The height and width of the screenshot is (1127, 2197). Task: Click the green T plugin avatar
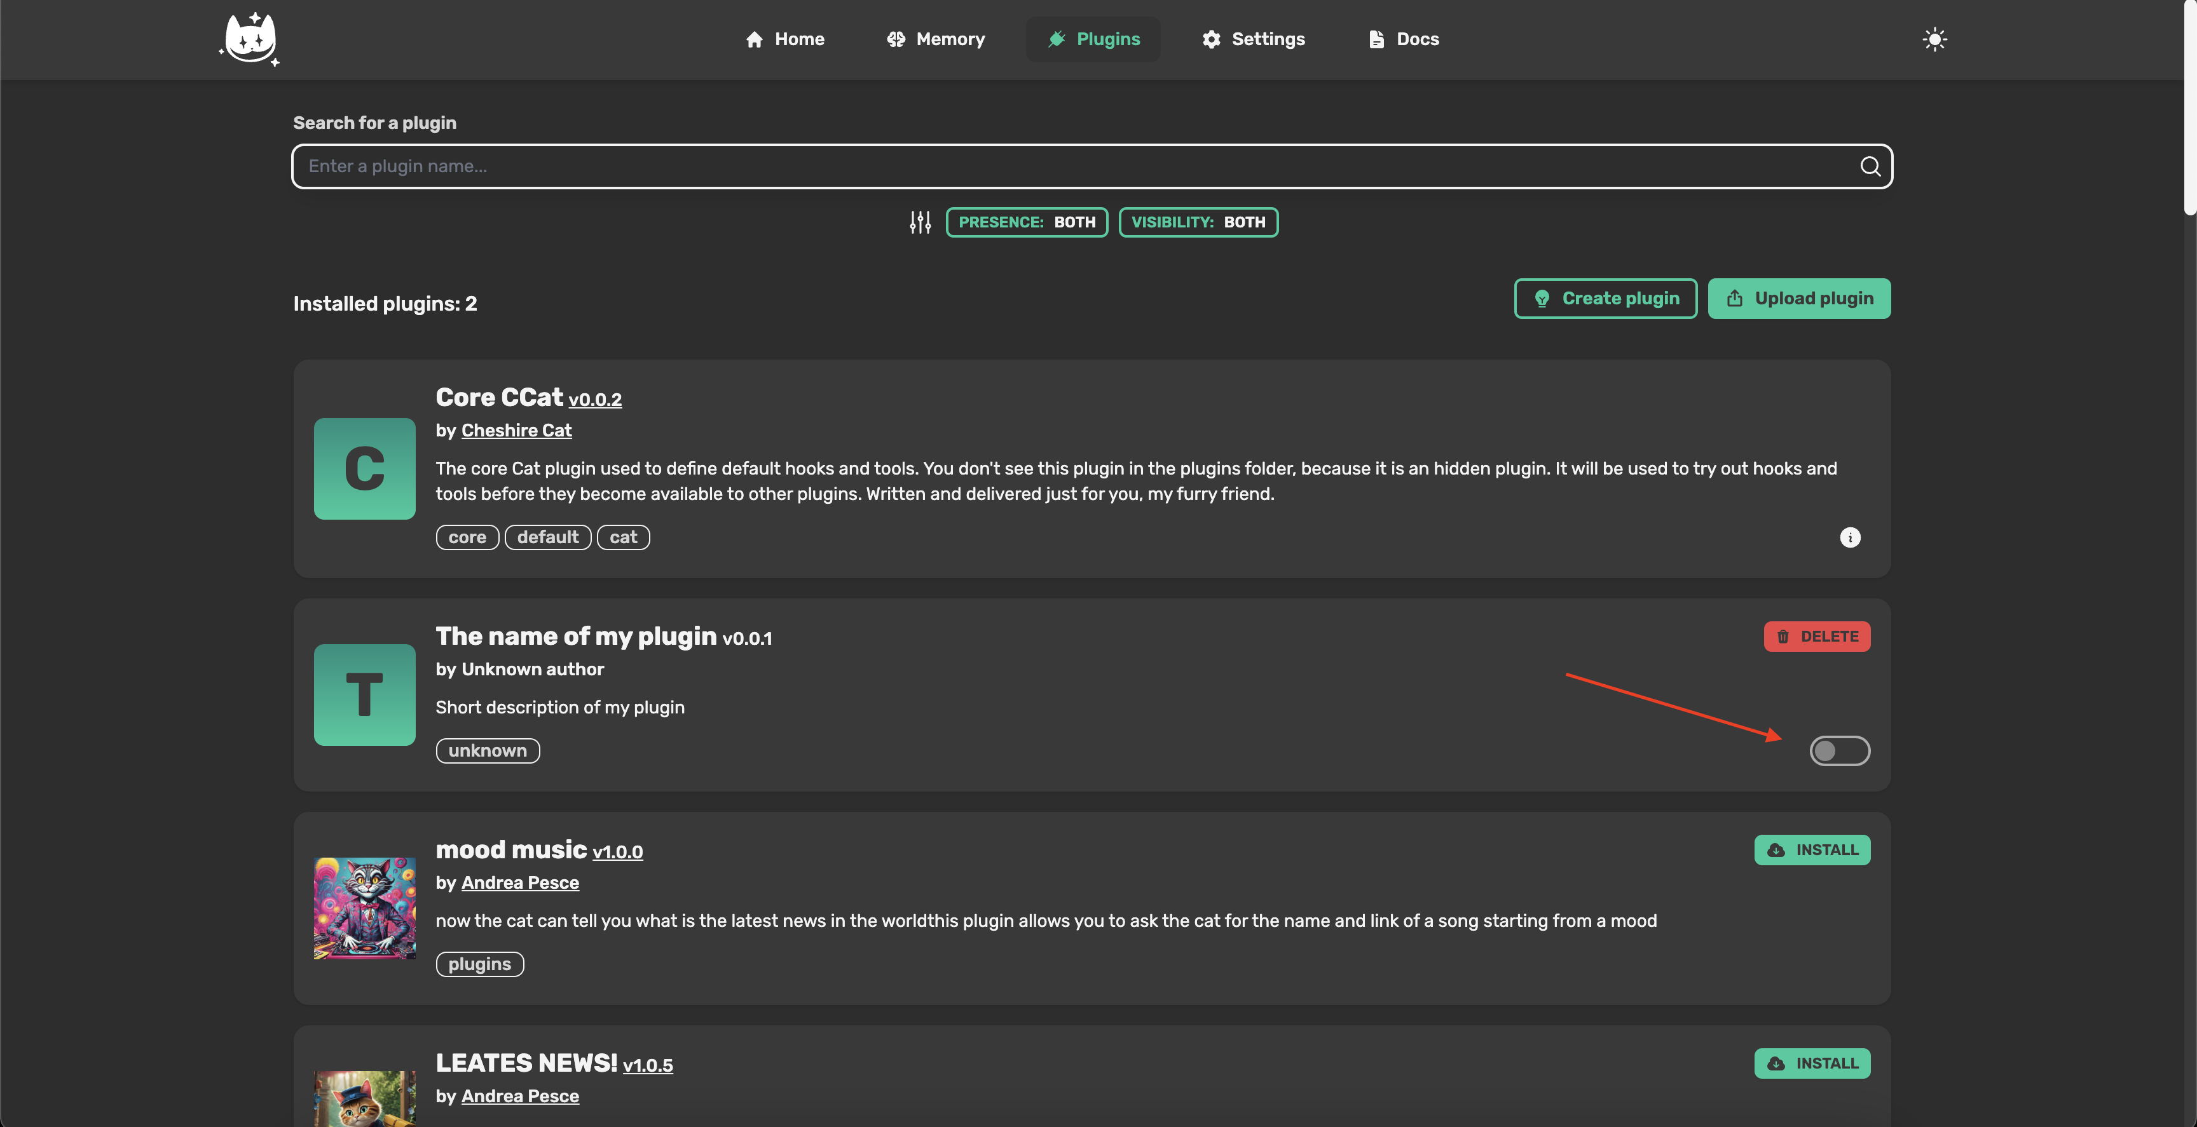pyautogui.click(x=364, y=695)
